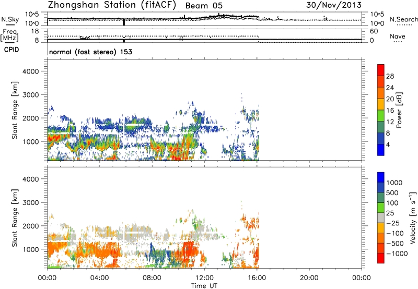
Task: Click the red bottom of the velocity colorbar
Action: 381,258
